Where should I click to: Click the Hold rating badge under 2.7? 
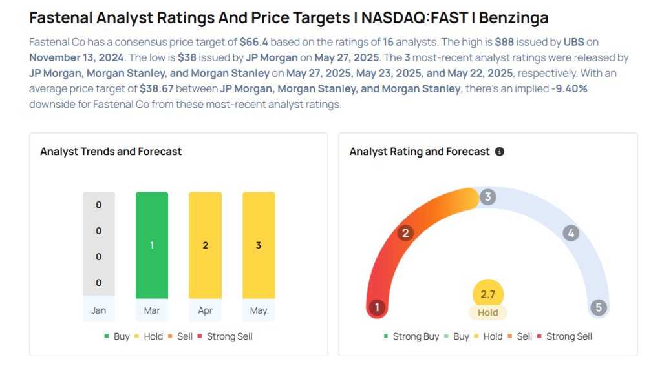(x=488, y=312)
